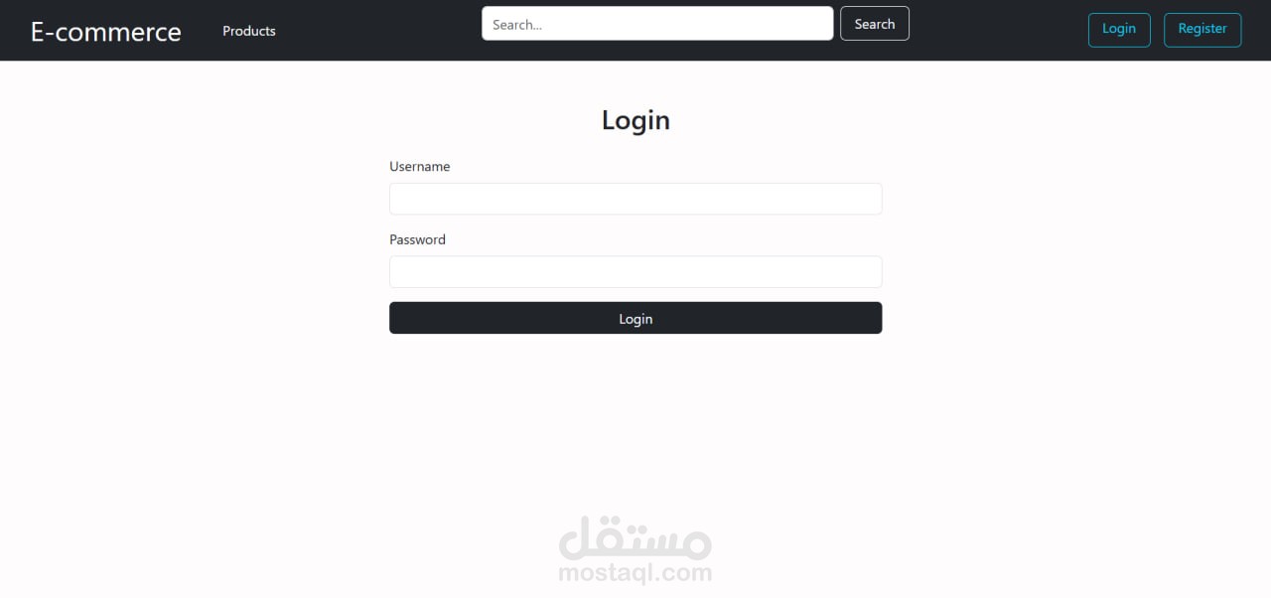Click the Password label text
1271x598 pixels.
[417, 239]
